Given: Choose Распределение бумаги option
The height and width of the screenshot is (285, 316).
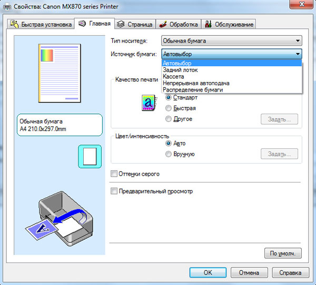Looking at the screenshot, I should [x=232, y=90].
